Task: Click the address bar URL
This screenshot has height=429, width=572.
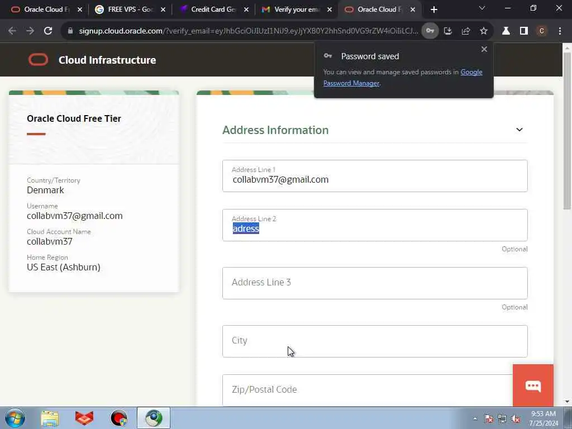Action: [x=248, y=31]
